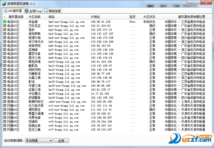Click the speech-bubble icon on the 帮助信息 tab

46,10
